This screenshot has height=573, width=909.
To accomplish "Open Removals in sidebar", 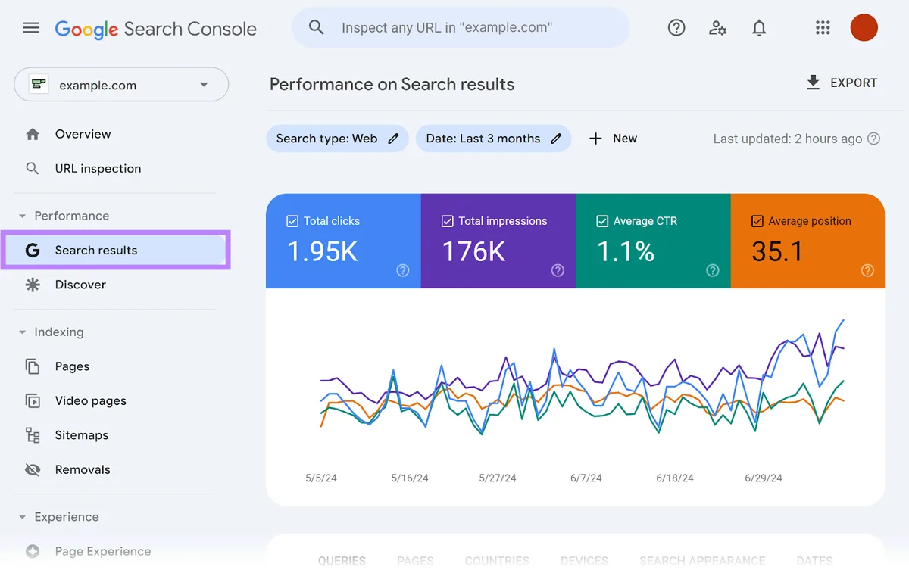I will [x=83, y=469].
